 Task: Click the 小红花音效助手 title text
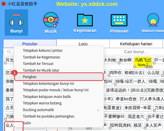coord(22,4)
